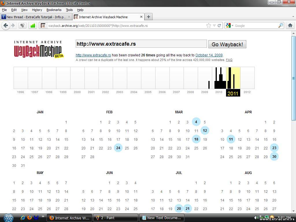This screenshot has width=296, height=222.
Task: Click the search magnifier icon in Google box
Action: [x=281, y=25]
